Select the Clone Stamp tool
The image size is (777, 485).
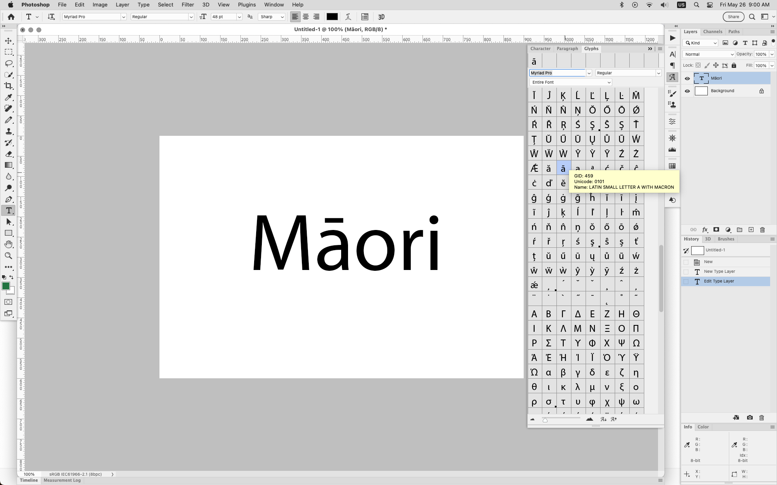[x=8, y=131]
